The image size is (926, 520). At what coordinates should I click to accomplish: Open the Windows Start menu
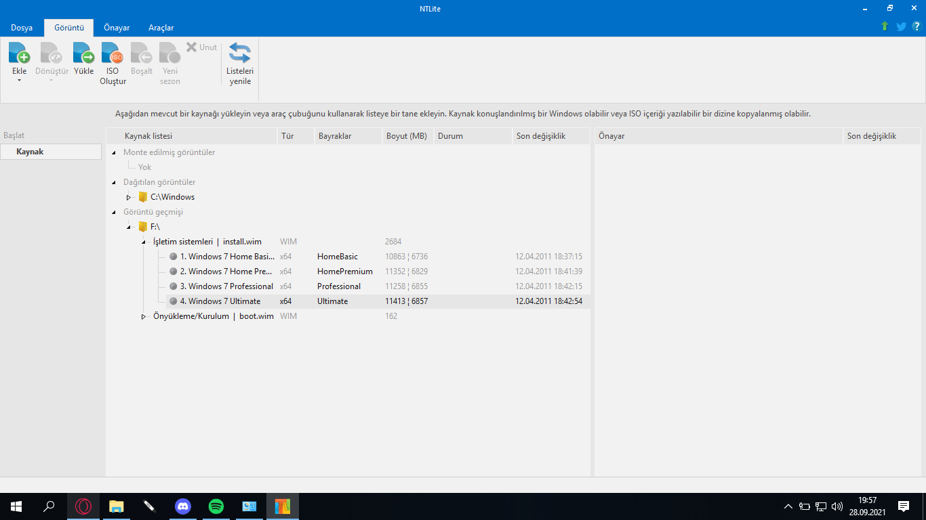click(16, 506)
